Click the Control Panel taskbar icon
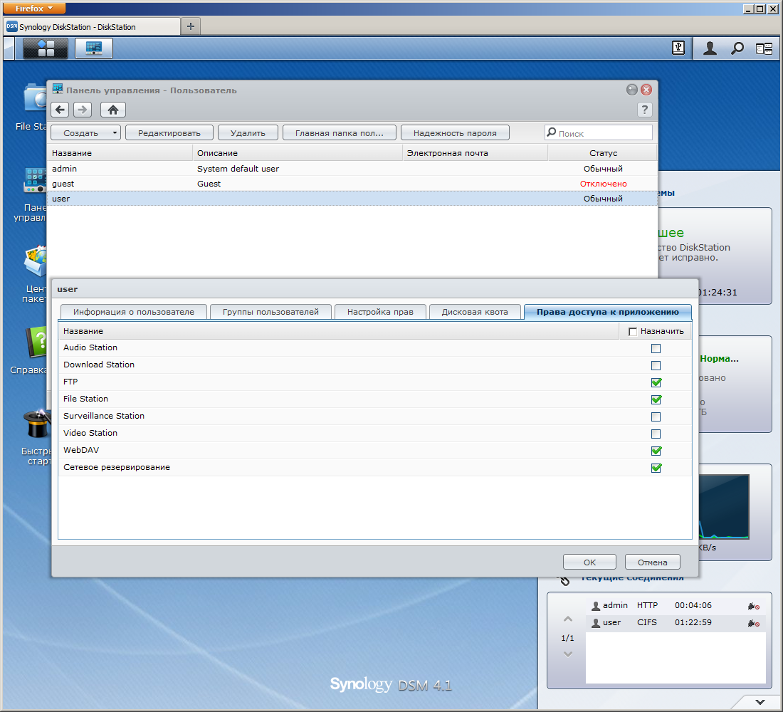The width and height of the screenshot is (783, 712). pos(94,48)
